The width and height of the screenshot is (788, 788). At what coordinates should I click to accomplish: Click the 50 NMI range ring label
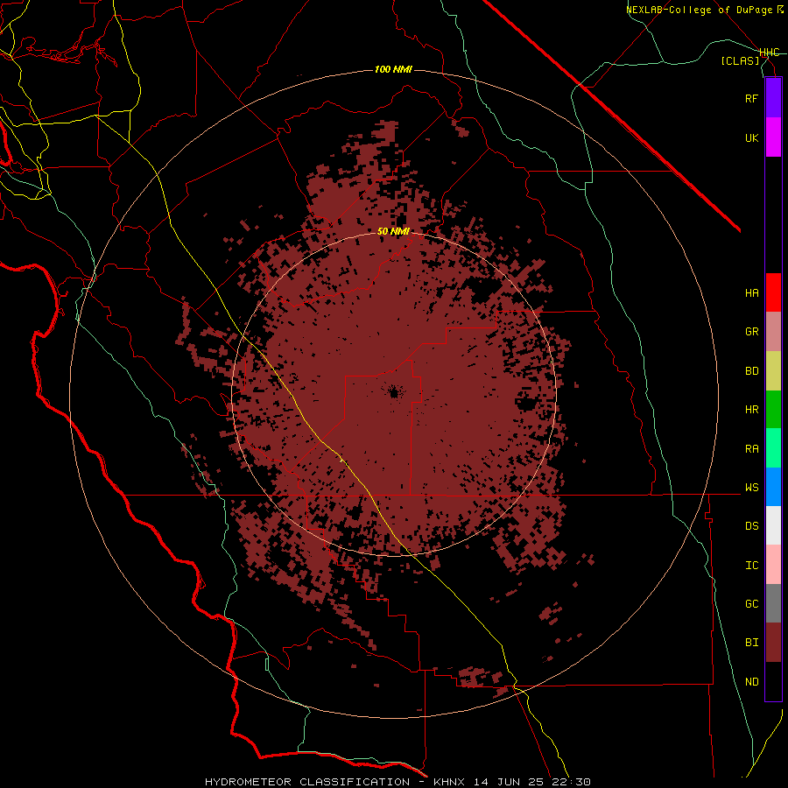point(393,231)
